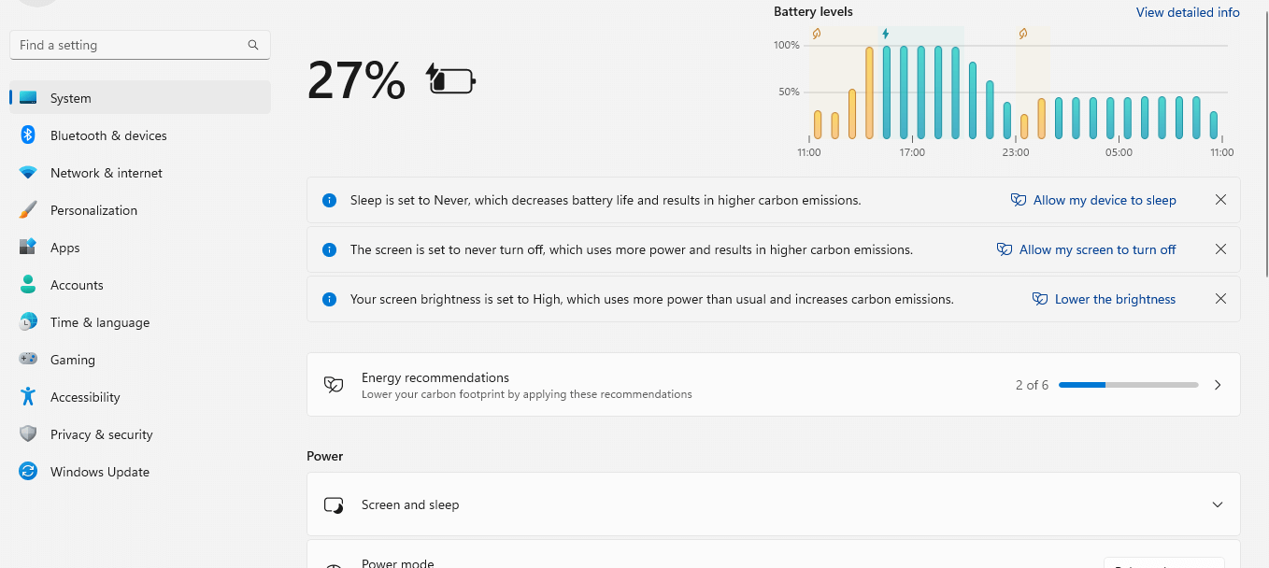Click Allow my device to sleep
The width and height of the screenshot is (1269, 568).
1104,200
